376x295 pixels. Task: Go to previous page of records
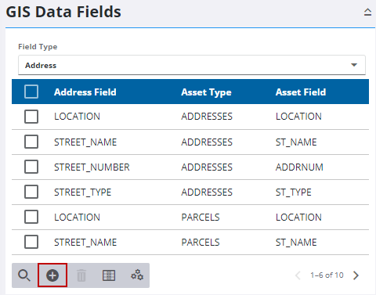click(298, 275)
